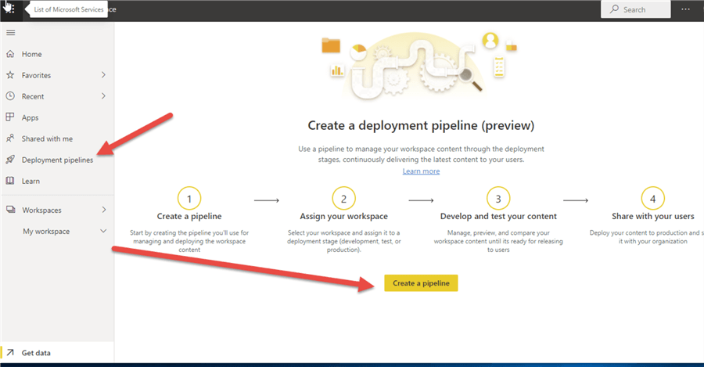Follow the Learn more link
The image size is (704, 367).
pyautogui.click(x=421, y=171)
